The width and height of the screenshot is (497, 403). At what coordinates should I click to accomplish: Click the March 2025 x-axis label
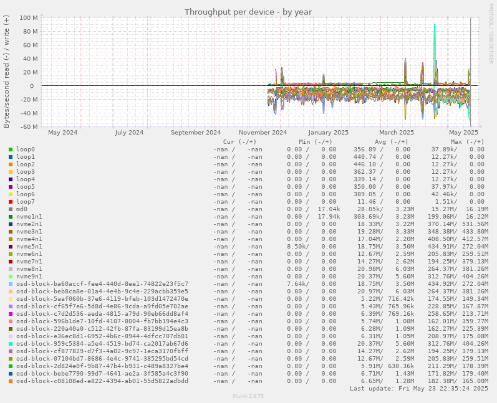tap(397, 133)
